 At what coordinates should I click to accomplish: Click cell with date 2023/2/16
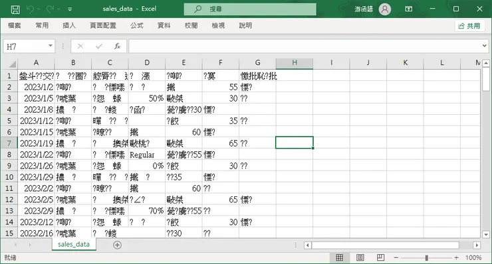[x=36, y=233]
